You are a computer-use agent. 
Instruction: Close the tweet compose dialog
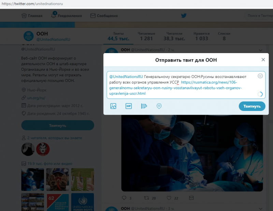click(263, 60)
